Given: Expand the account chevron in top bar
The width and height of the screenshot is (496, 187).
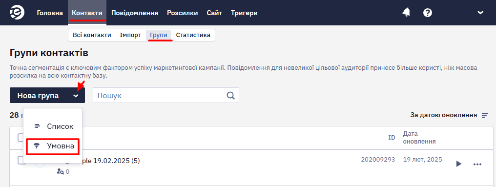Looking at the screenshot, I should 480,13.
